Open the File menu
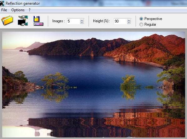The image size is (187, 139). [x=4, y=10]
